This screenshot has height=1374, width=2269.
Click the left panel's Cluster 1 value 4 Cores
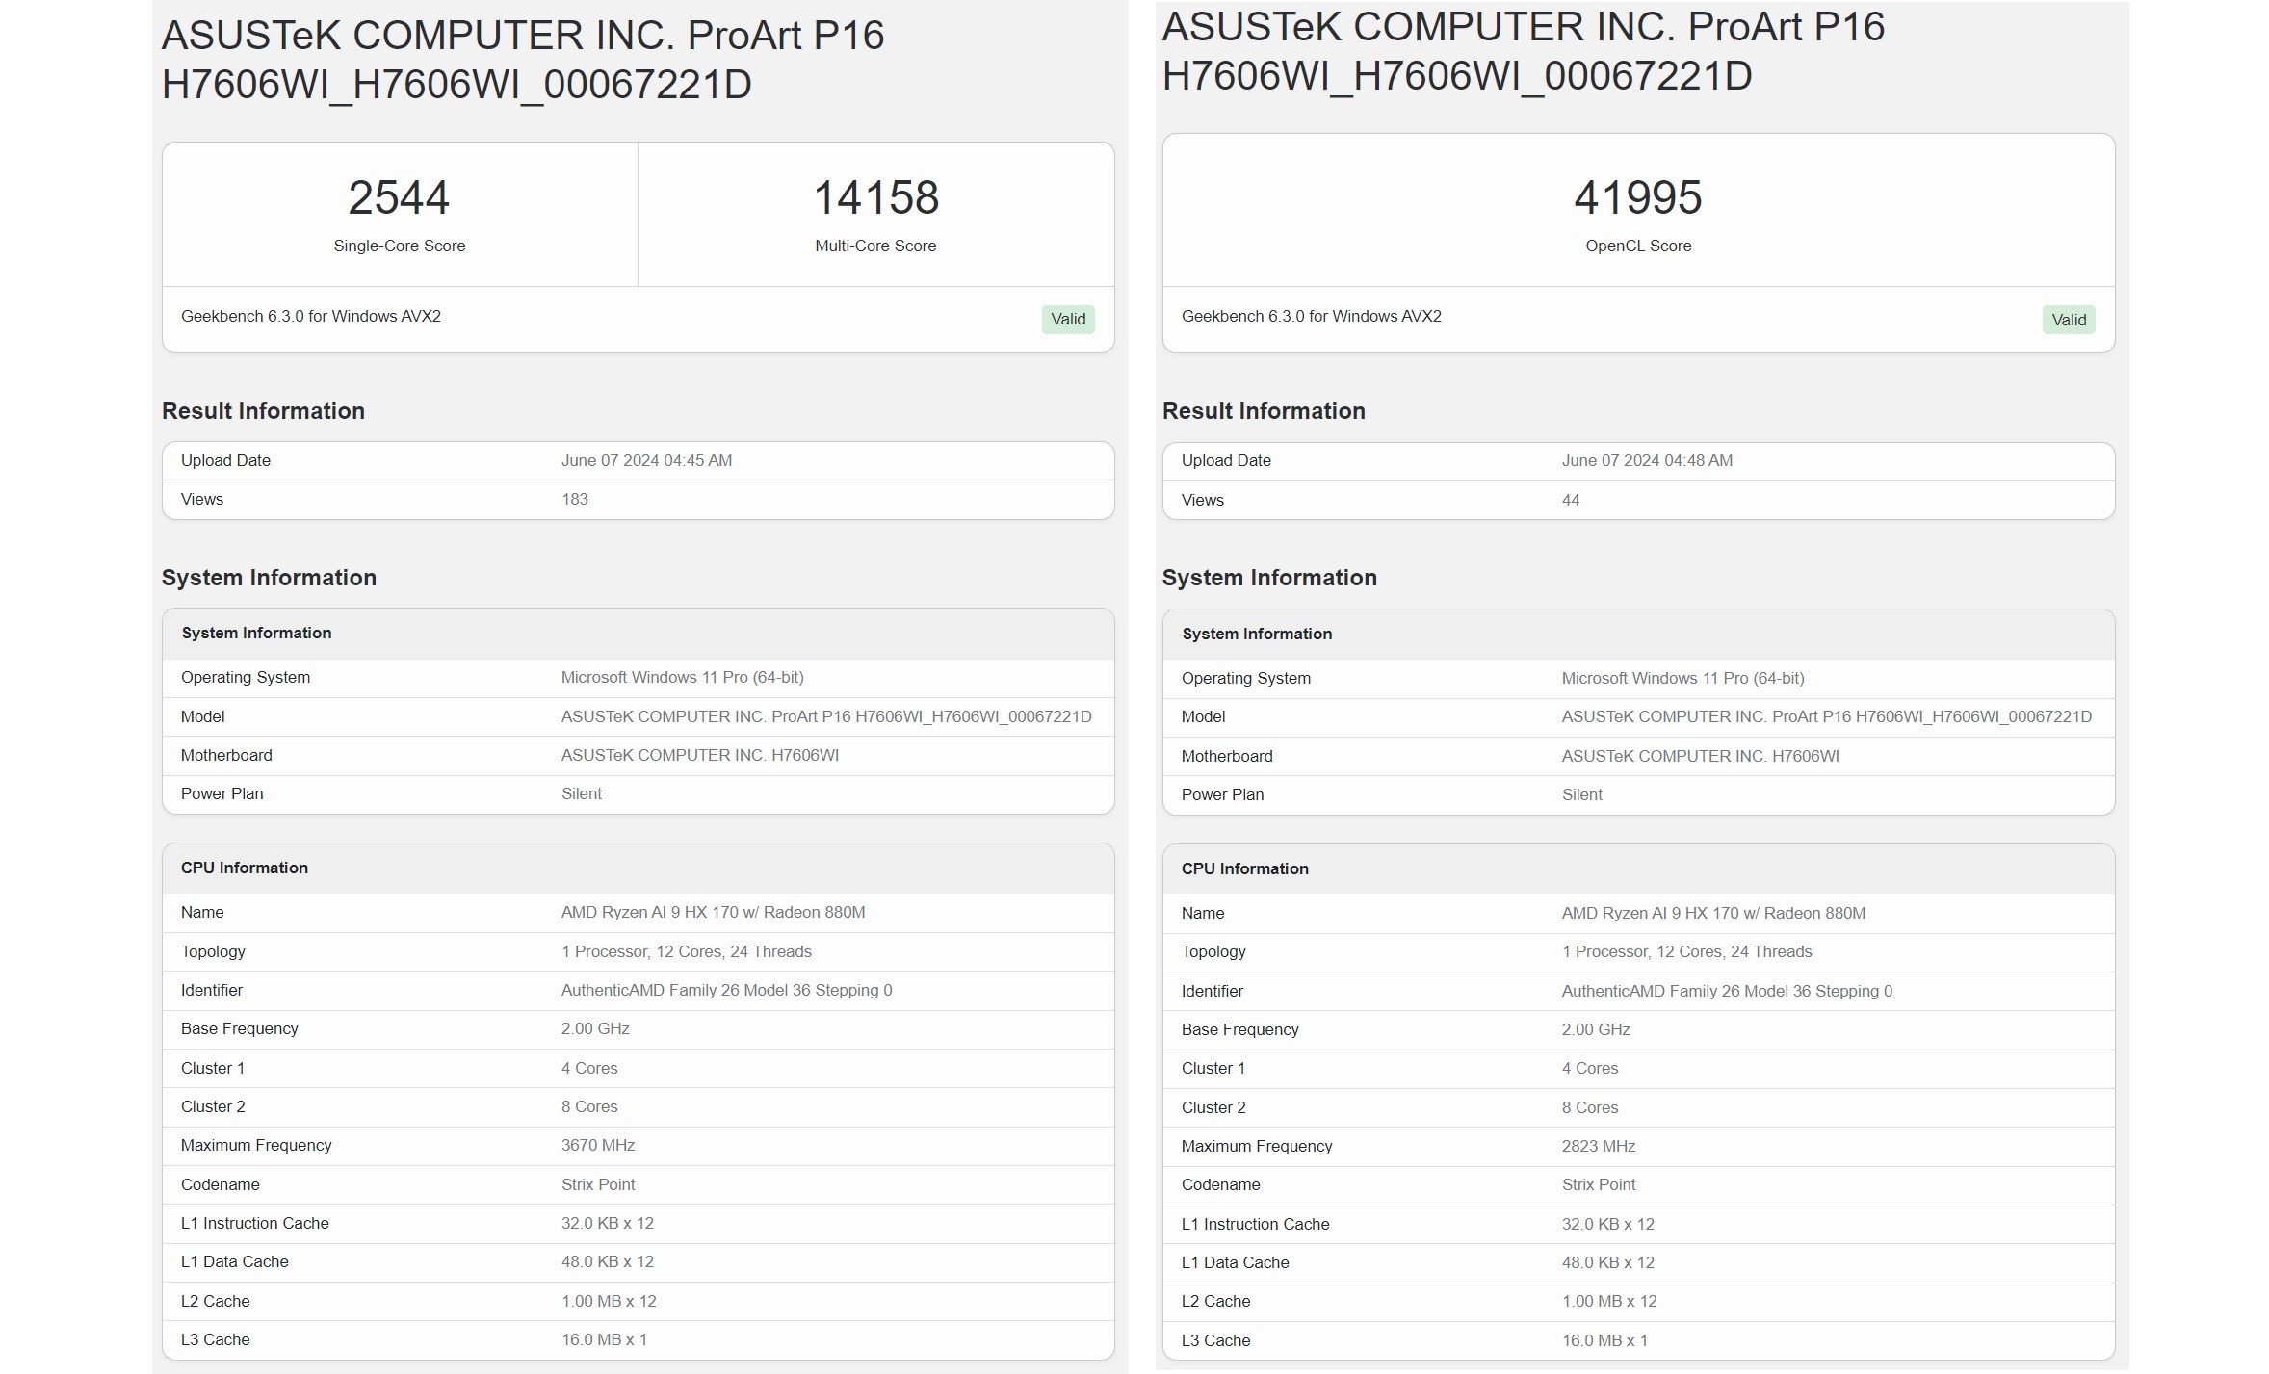589,1068
